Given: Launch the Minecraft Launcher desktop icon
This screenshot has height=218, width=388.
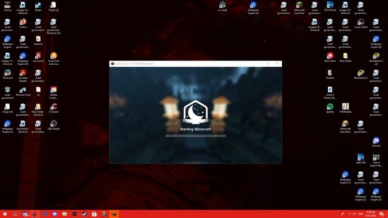Looking at the screenshot, I should pos(299,8).
